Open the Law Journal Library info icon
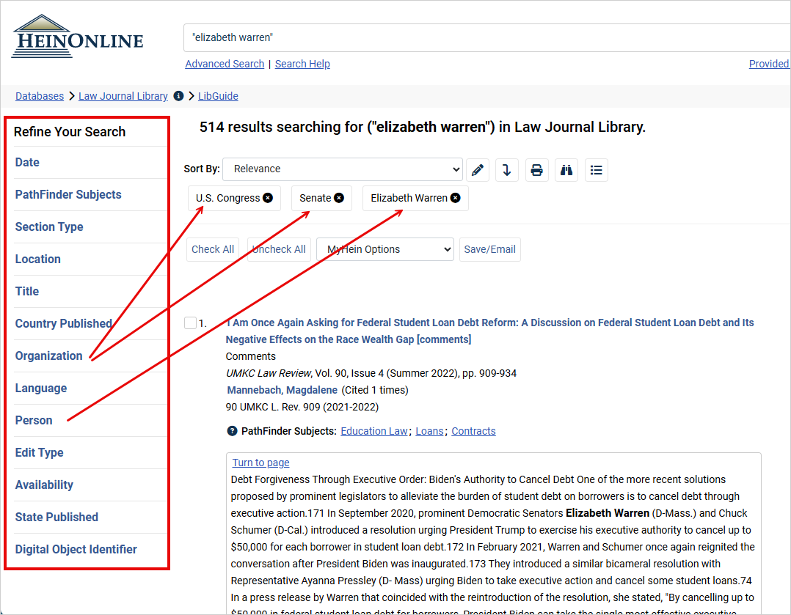 178,96
